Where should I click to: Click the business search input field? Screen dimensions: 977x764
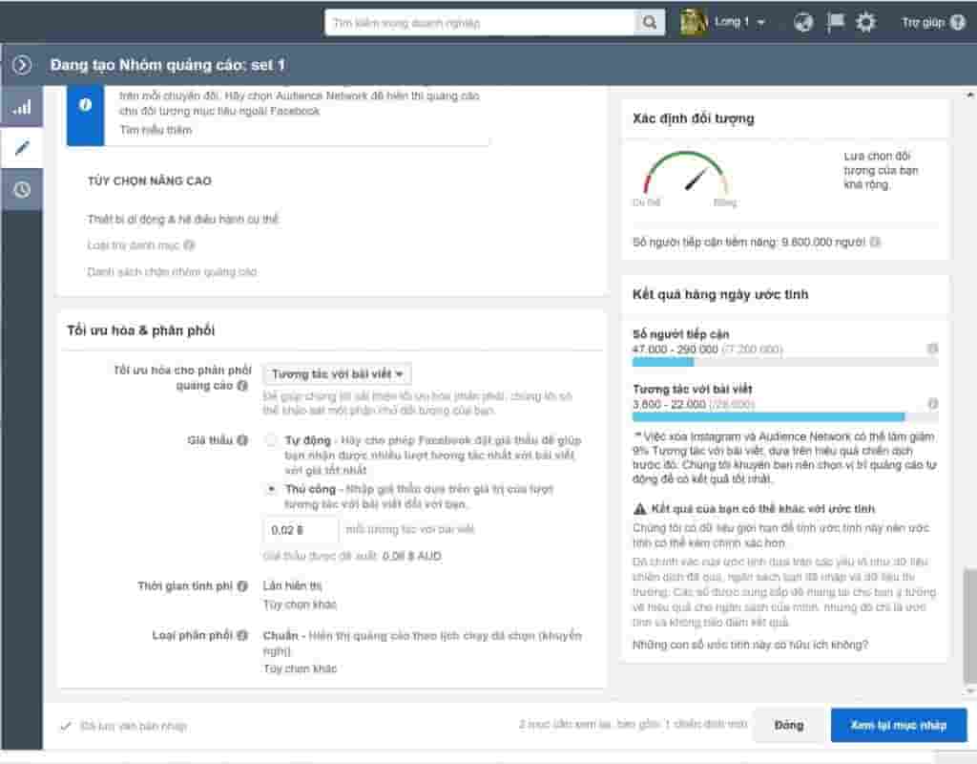480,23
